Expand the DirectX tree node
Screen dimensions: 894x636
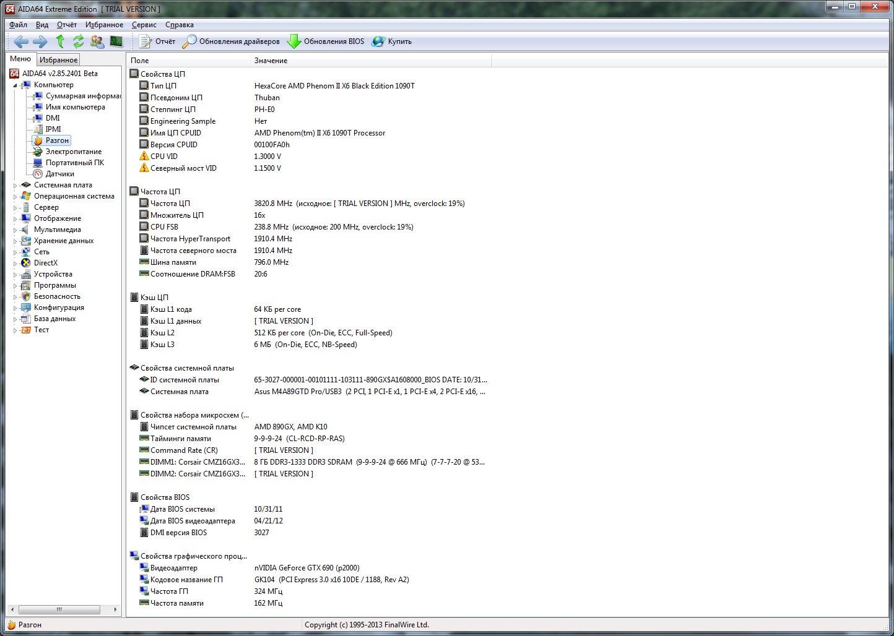click(x=15, y=264)
